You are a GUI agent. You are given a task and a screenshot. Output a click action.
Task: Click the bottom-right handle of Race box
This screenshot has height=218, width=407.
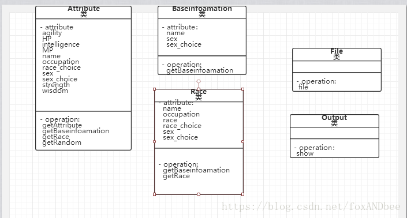(x=242, y=194)
